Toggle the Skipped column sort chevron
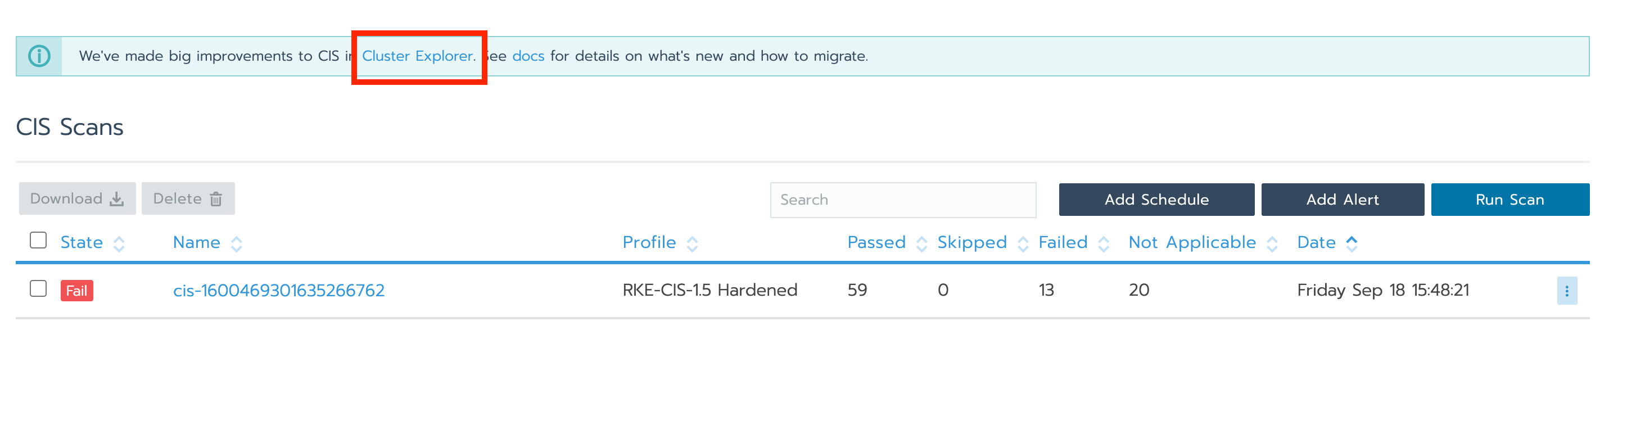This screenshot has width=1627, height=425. click(x=1023, y=242)
